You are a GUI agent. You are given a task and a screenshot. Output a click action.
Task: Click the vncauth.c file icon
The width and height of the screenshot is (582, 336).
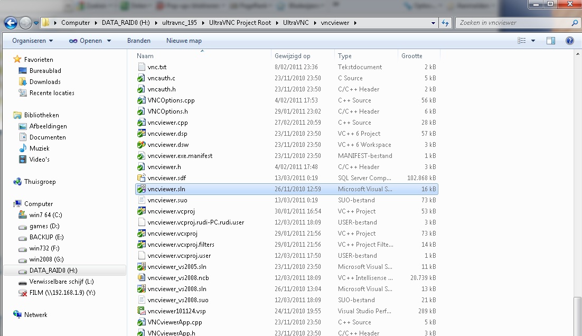(x=141, y=78)
